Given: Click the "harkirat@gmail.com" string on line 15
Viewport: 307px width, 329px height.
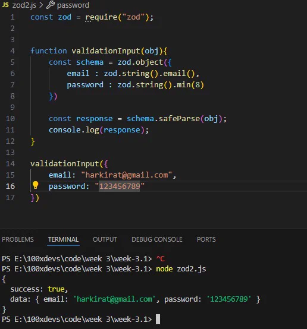Looking at the screenshot, I should coord(127,175).
